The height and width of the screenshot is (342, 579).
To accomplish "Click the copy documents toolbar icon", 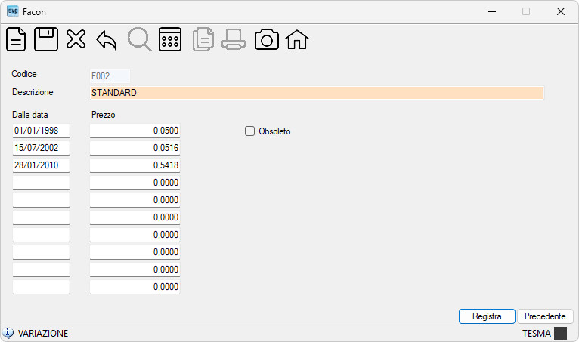I will coord(203,39).
